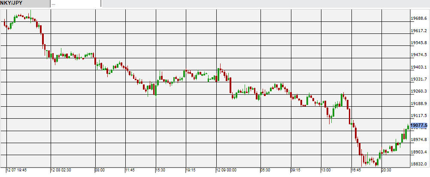The height and width of the screenshot is (177, 430).
Task: Click the 05:30 time axis label
Action: pos(266,171)
